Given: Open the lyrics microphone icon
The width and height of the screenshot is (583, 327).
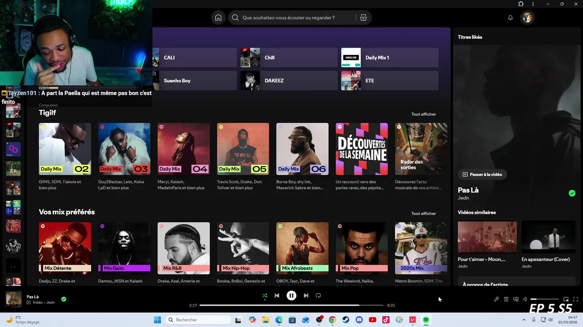Looking at the screenshot, I should [x=496, y=299].
